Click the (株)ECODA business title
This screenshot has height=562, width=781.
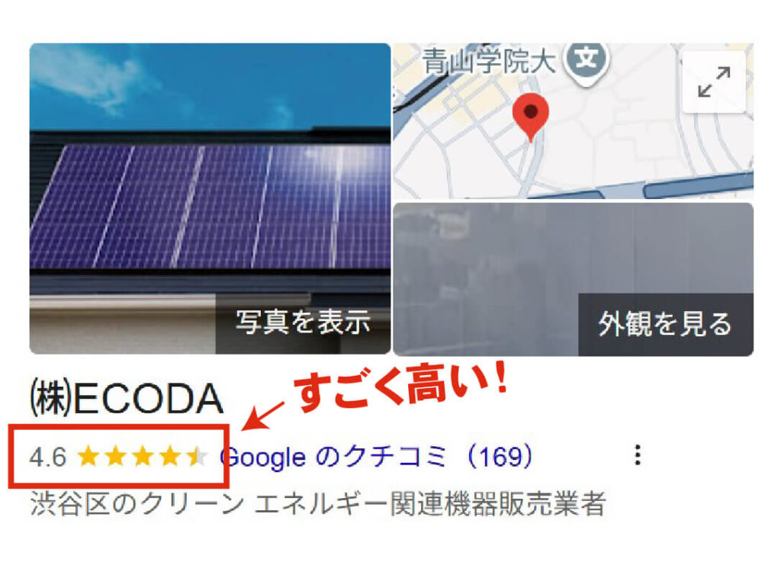point(127,398)
